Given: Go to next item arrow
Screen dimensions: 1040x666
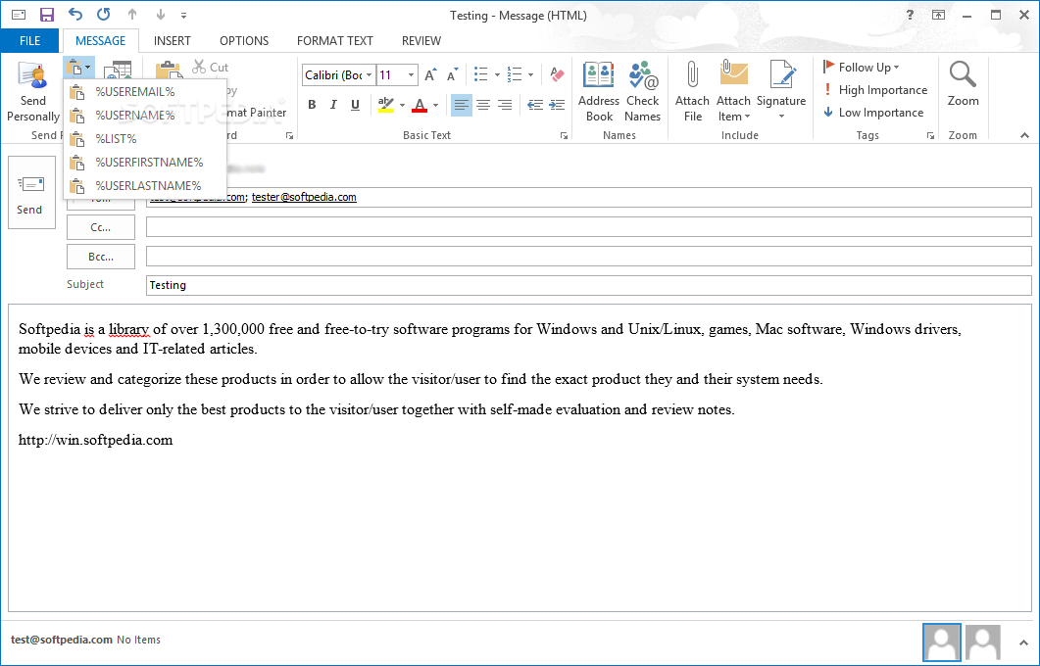Looking at the screenshot, I should pos(161,15).
